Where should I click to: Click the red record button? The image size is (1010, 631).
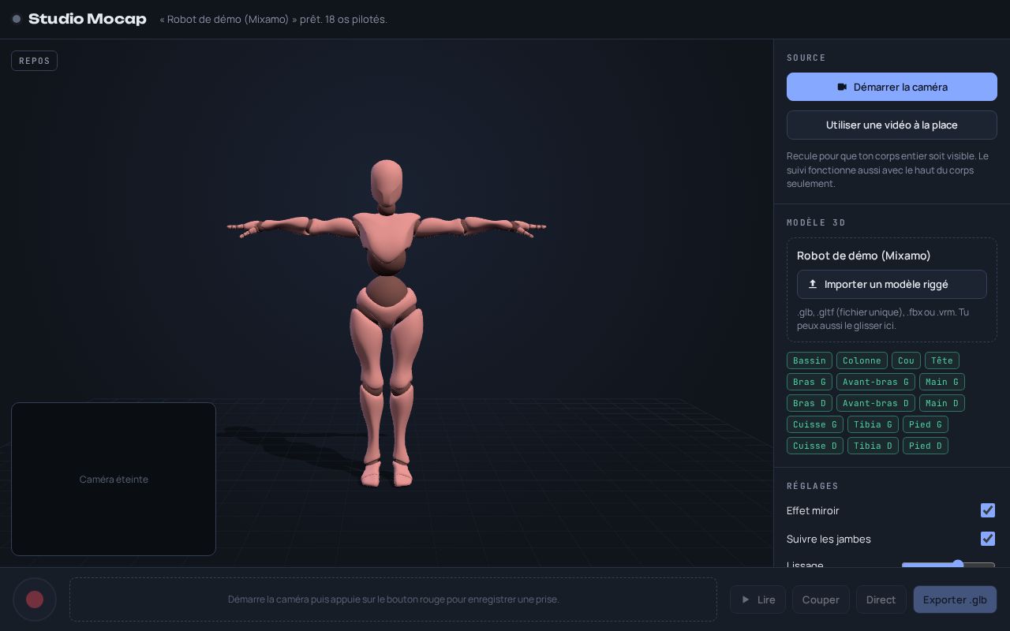pyautogui.click(x=35, y=599)
